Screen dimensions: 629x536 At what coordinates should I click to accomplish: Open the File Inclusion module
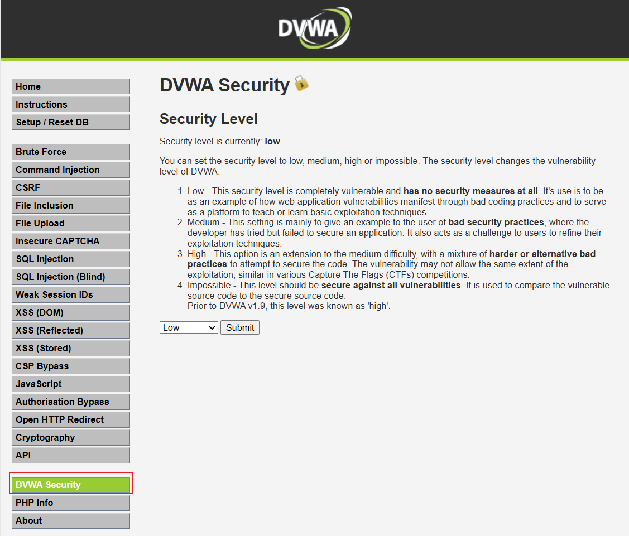(x=70, y=206)
